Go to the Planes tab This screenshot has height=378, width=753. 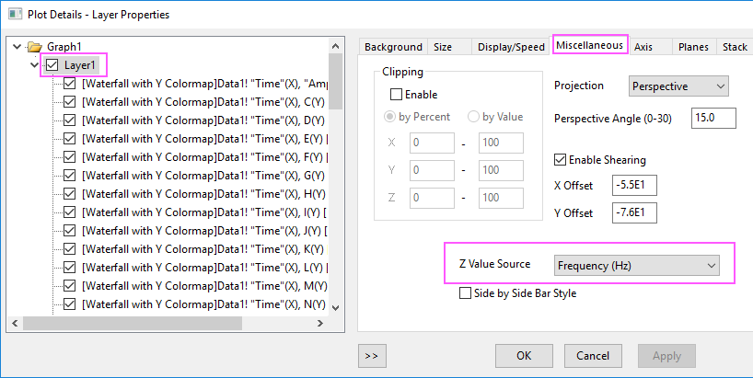click(692, 47)
